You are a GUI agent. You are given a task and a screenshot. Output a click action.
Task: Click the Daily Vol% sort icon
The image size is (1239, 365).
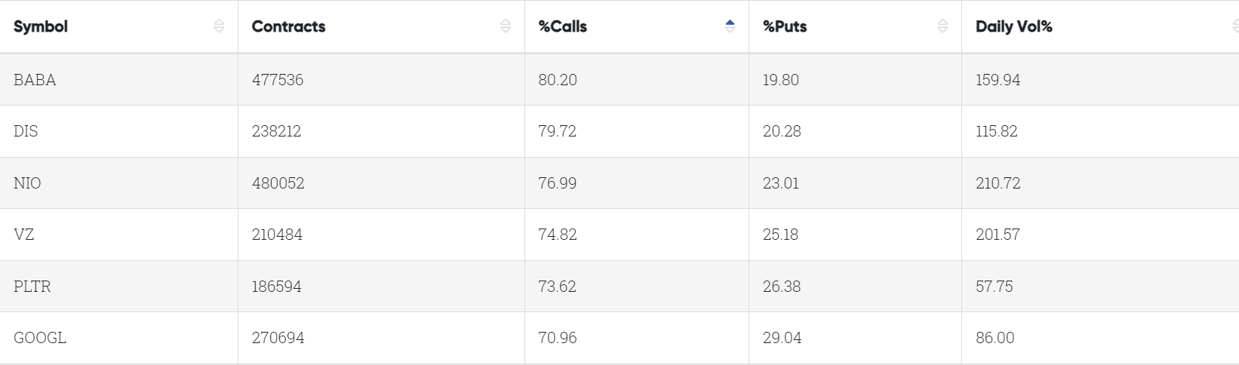click(x=1234, y=26)
